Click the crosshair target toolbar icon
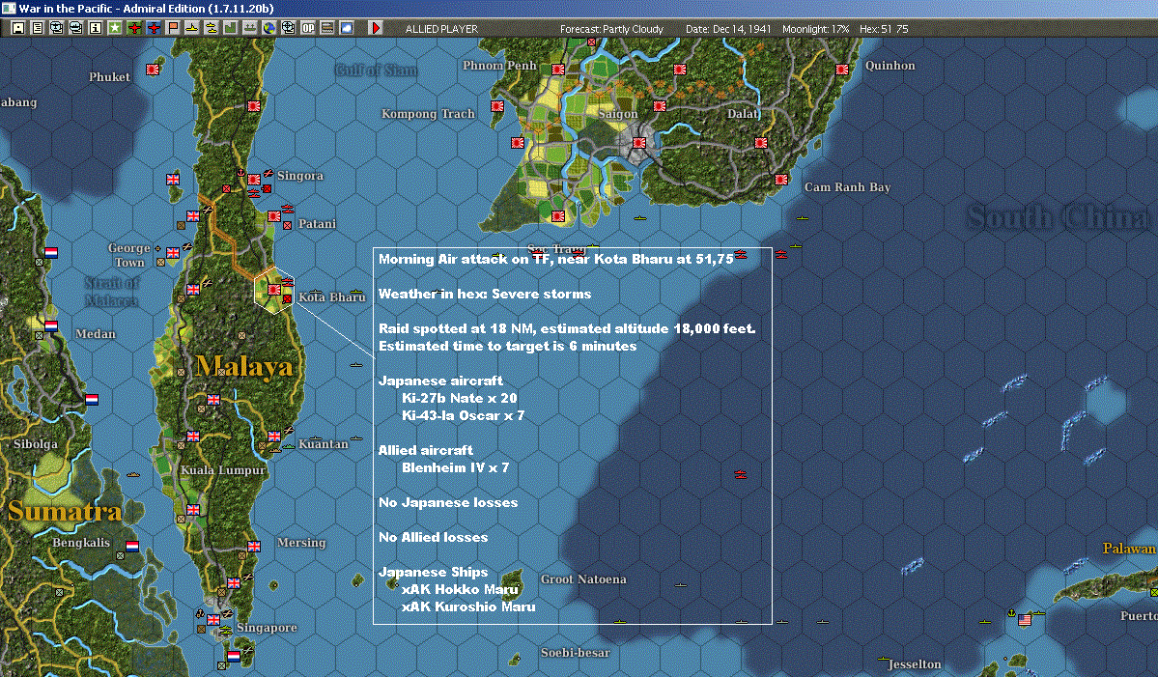 pyautogui.click(x=288, y=28)
